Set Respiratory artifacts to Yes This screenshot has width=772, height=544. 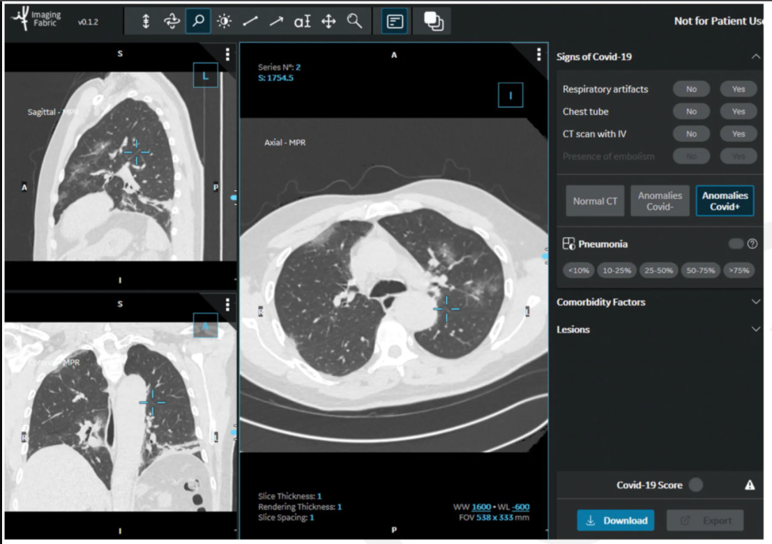(x=738, y=89)
